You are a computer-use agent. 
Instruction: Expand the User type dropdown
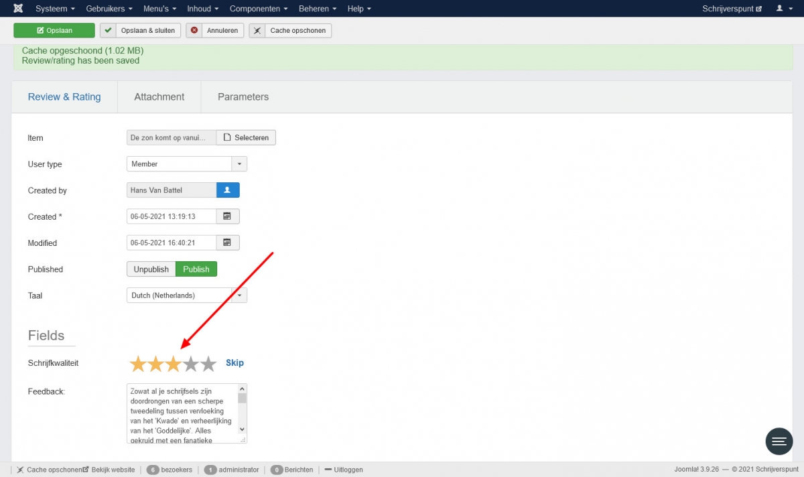coord(239,164)
